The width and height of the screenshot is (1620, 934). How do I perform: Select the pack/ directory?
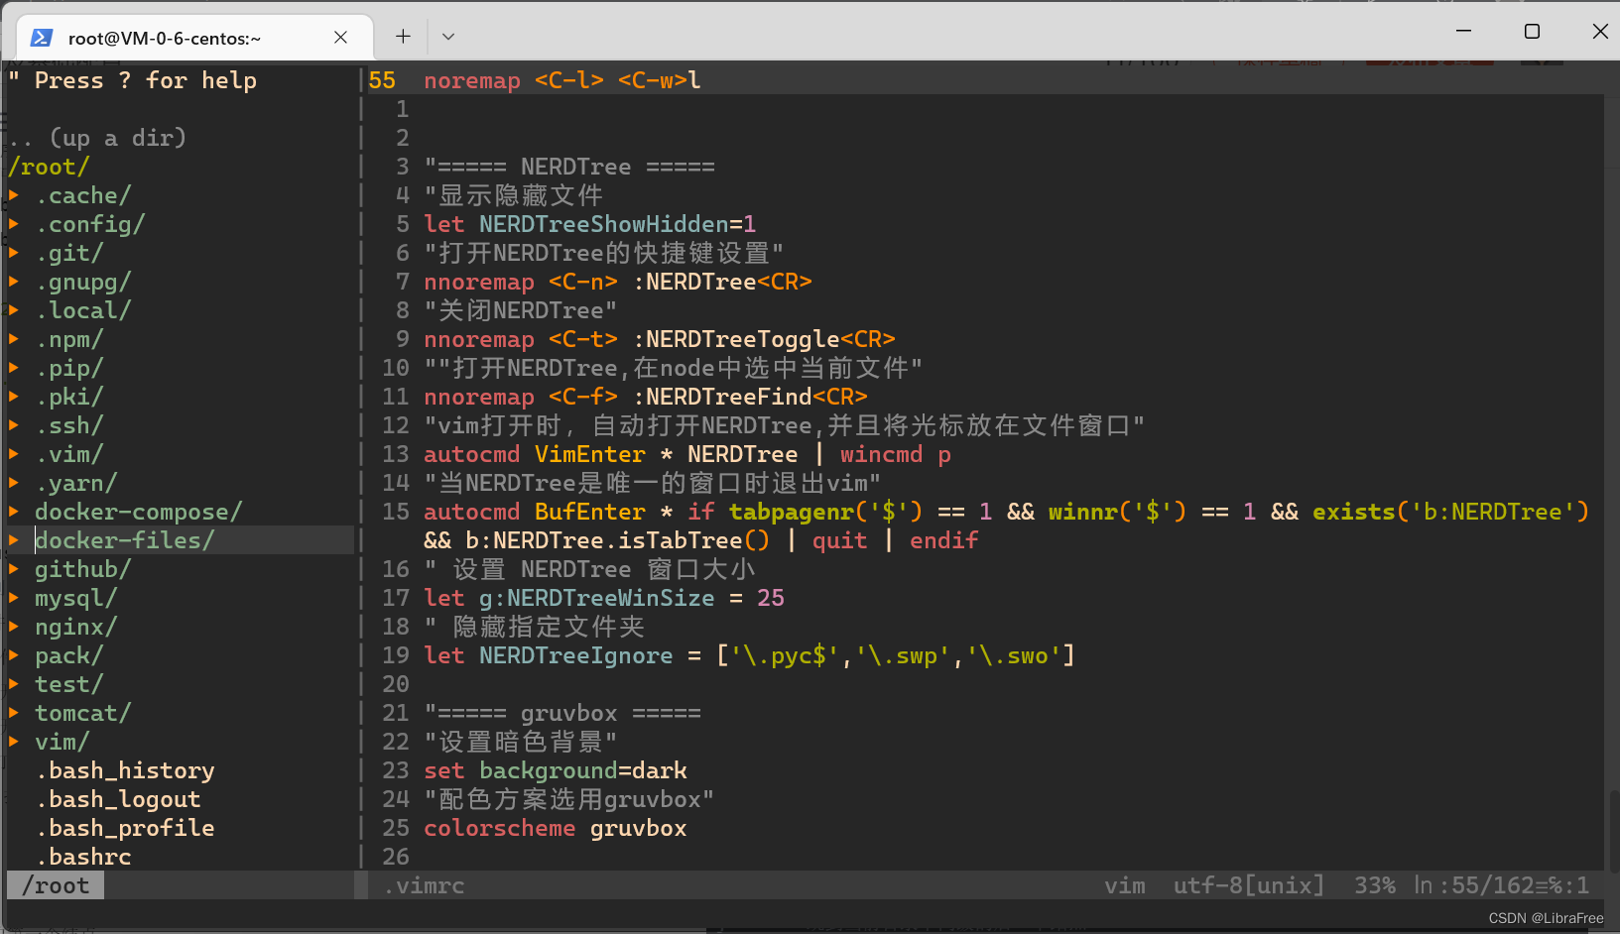pos(69,655)
